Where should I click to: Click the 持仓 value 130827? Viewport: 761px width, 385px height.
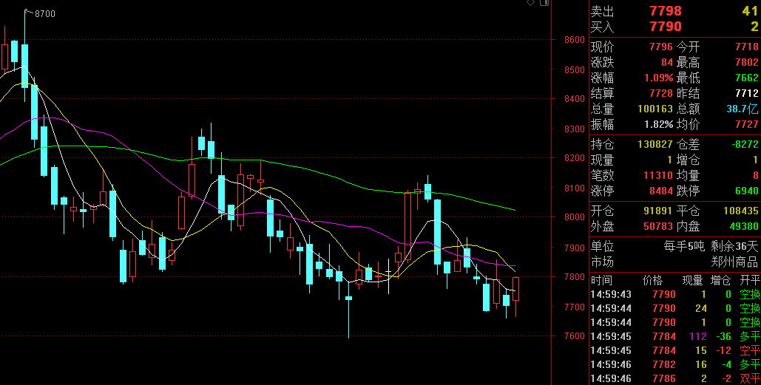pos(655,144)
